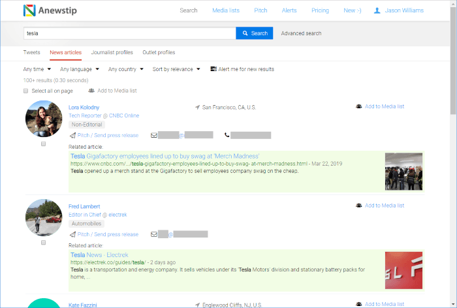The width and height of the screenshot is (457, 308).
Task: Click paper plane icon for Fred Lambert pitch
Action: pos(72,234)
